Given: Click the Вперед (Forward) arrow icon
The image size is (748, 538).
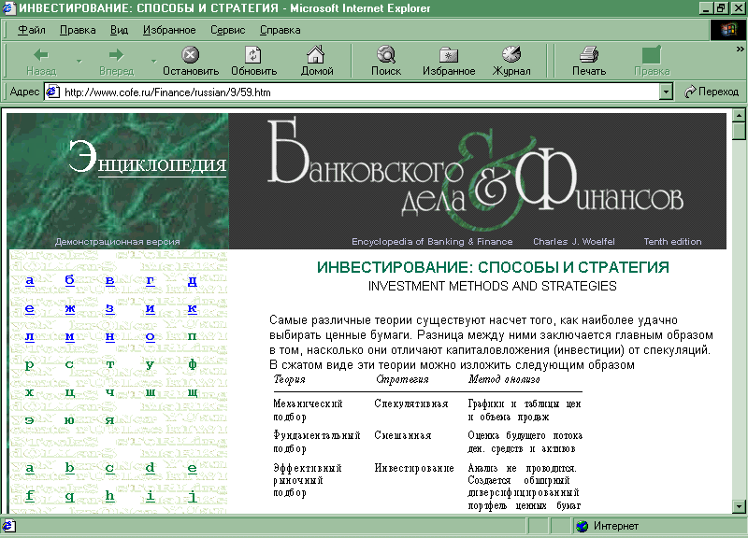Looking at the screenshot, I should 116,55.
